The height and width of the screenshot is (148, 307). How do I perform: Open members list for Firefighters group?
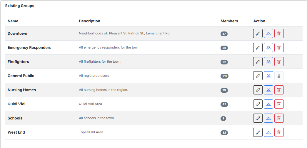coord(268,62)
